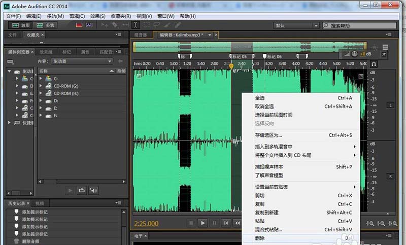This screenshot has width=406, height=245.
Task: Toggle the left channel L button
Action: click(390, 105)
